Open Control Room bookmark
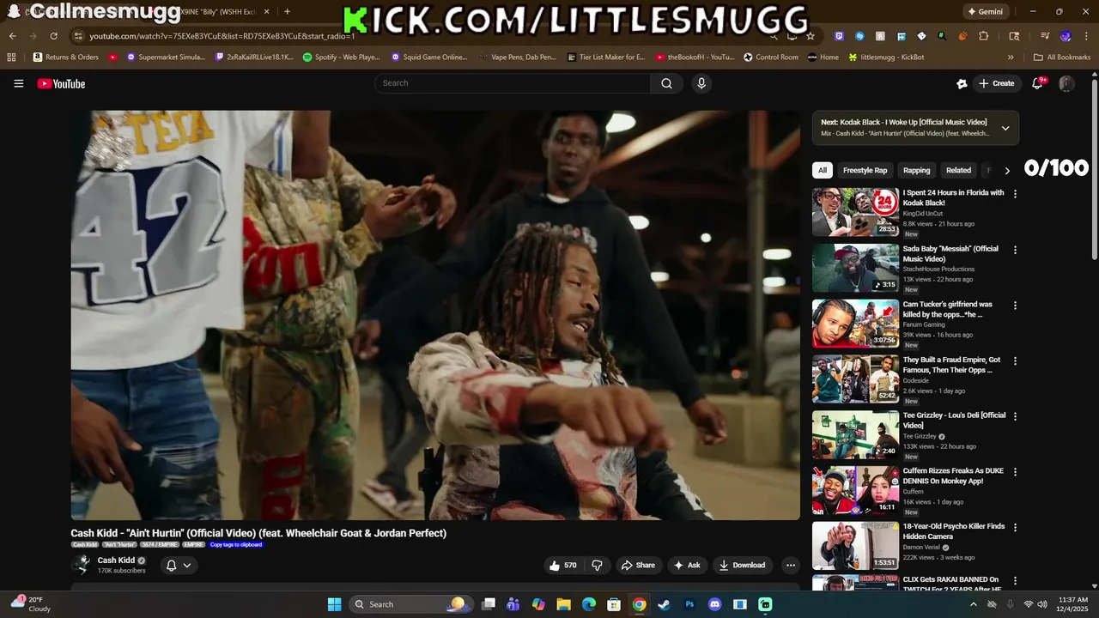The width and height of the screenshot is (1099, 618). pos(770,58)
